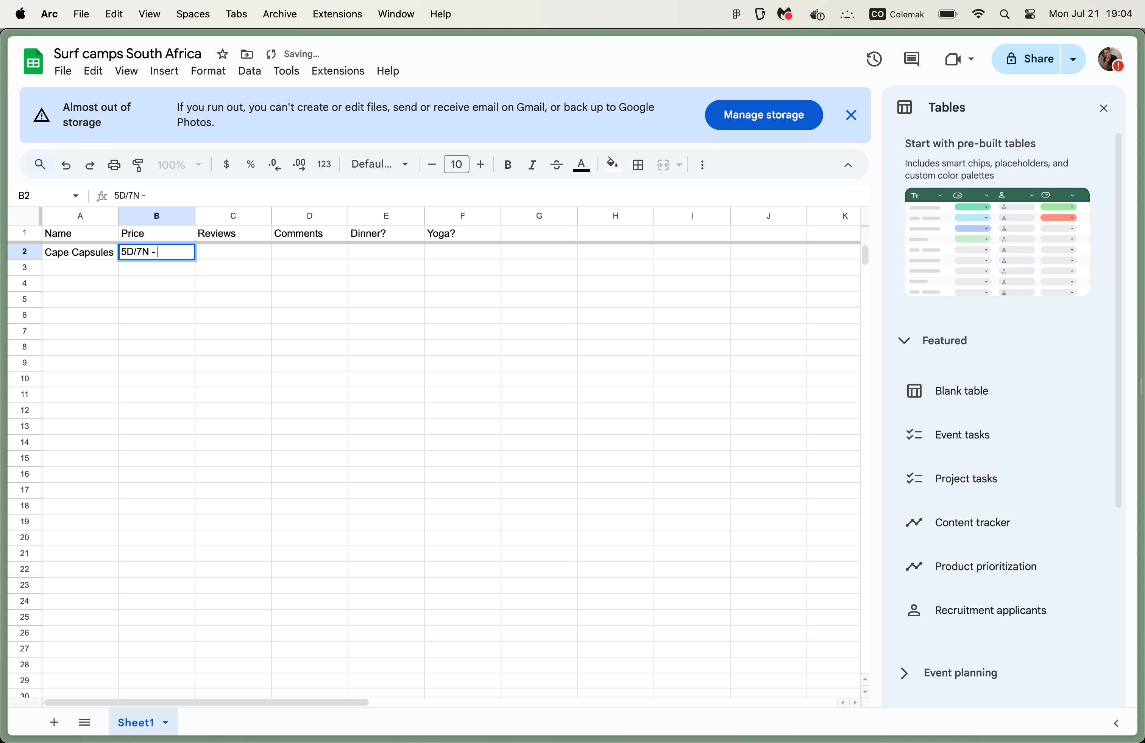The width and height of the screenshot is (1145, 743).
Task: Click the font size input field
Action: (456, 164)
